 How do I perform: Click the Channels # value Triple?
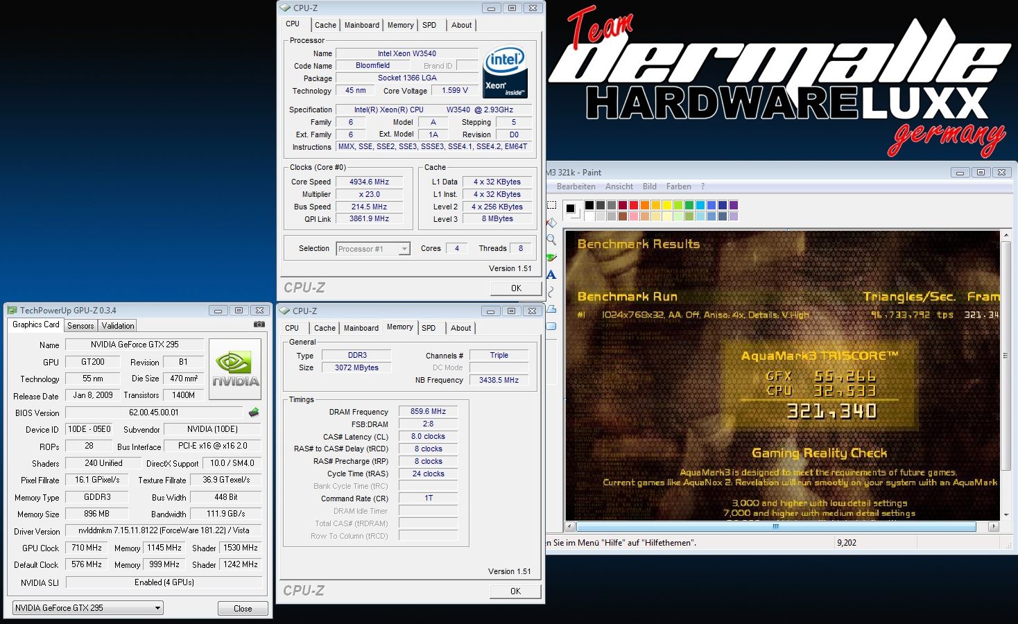pyautogui.click(x=499, y=355)
